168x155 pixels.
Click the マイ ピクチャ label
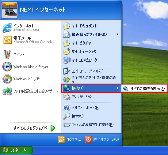(x=81, y=43)
